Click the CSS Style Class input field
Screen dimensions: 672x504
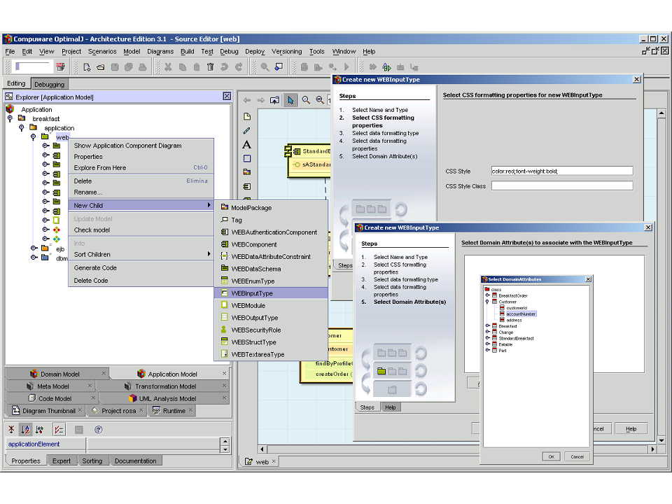point(562,186)
